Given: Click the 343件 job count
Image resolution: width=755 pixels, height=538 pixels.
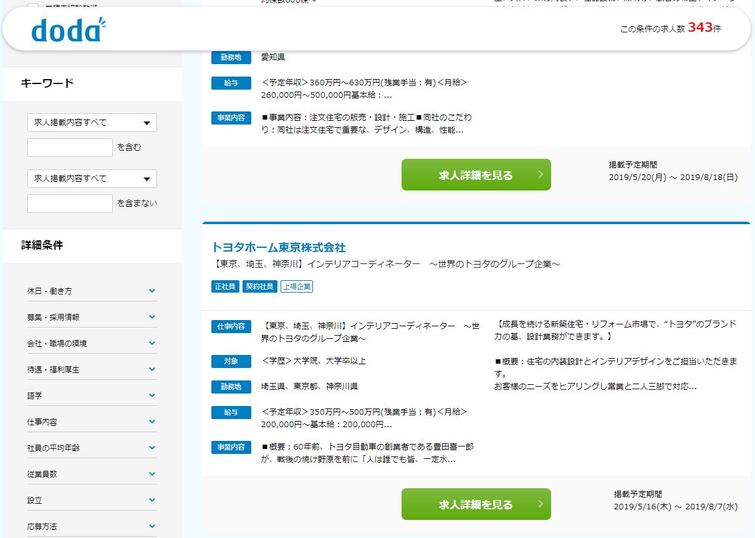Looking at the screenshot, I should pyautogui.click(x=705, y=28).
